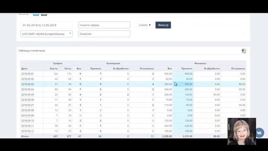Click the Укажите оффер input field

104,25
